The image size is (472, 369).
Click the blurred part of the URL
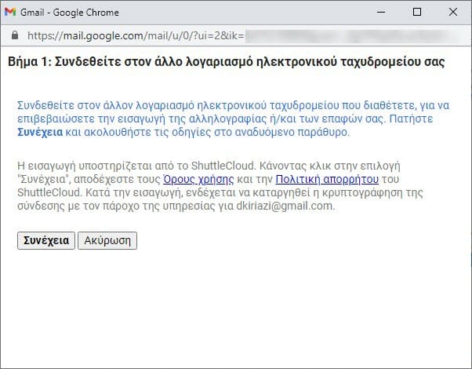point(353,36)
